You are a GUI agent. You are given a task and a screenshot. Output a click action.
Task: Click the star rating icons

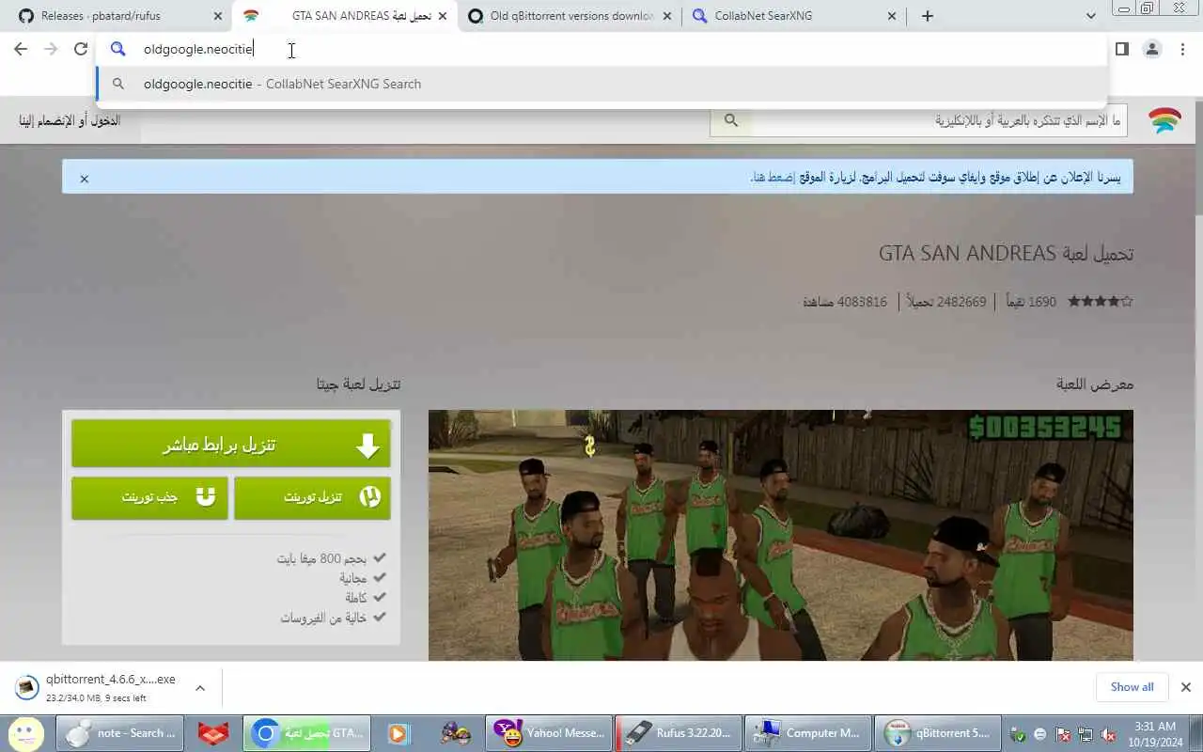point(1101,302)
